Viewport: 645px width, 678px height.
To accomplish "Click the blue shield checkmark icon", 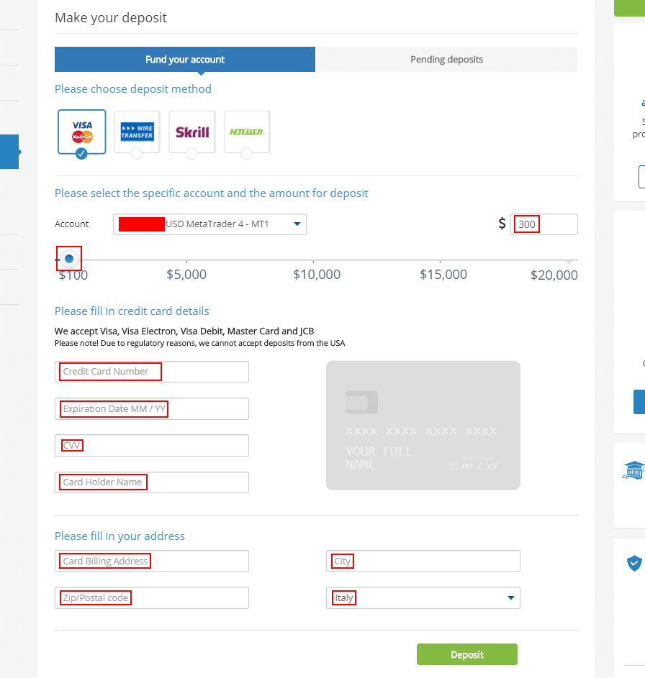I will pyautogui.click(x=634, y=563).
